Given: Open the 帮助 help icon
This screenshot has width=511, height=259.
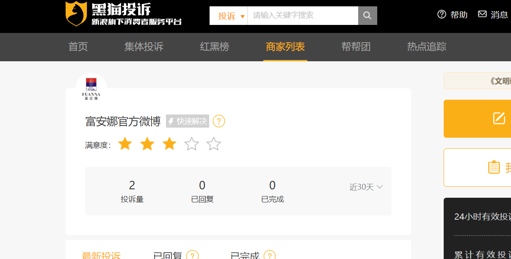Looking at the screenshot, I should pos(442,14).
